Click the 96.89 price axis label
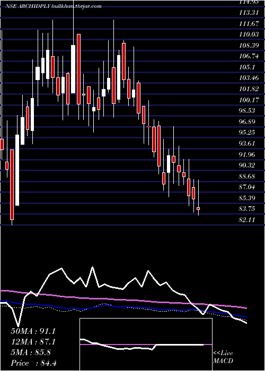This screenshot has height=371, width=265. [246, 121]
